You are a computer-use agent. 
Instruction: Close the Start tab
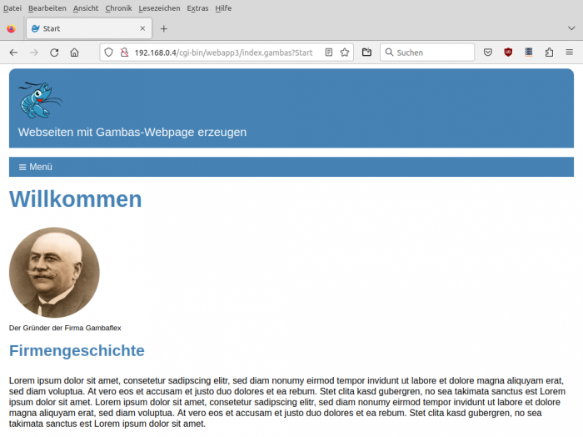click(142, 28)
